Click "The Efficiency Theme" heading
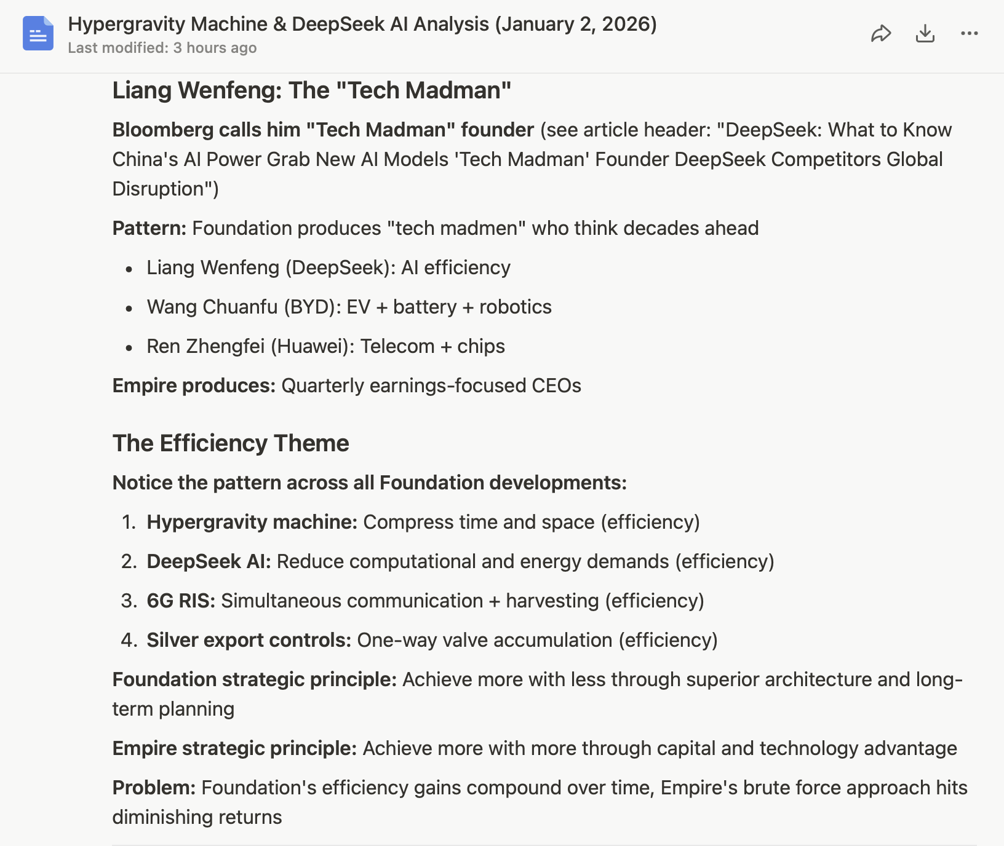The width and height of the screenshot is (1004, 846). (231, 443)
